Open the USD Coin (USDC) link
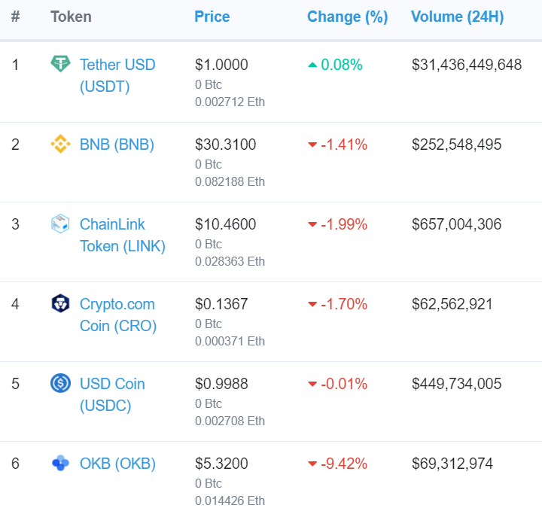Viewport: 542px width, 511px height. (x=112, y=394)
